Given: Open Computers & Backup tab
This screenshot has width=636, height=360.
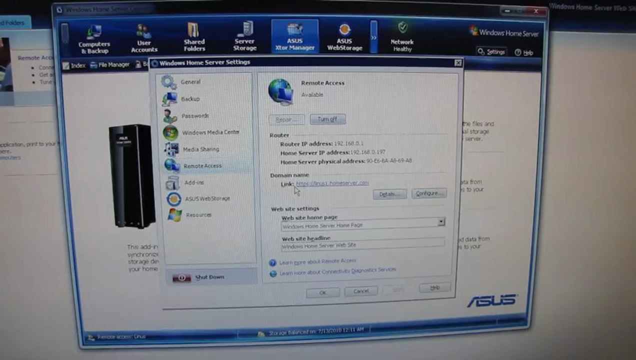Looking at the screenshot, I should (94, 39).
